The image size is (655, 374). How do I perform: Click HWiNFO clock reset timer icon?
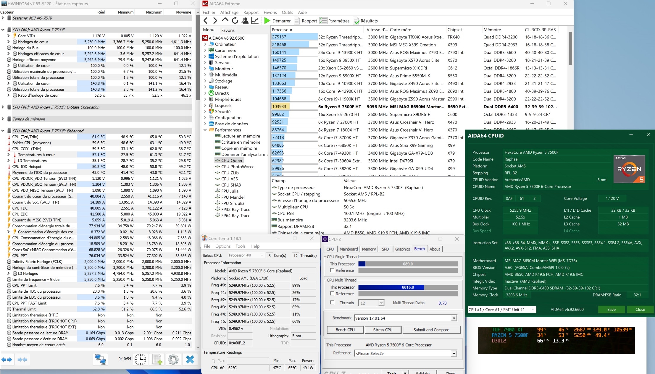coord(140,360)
